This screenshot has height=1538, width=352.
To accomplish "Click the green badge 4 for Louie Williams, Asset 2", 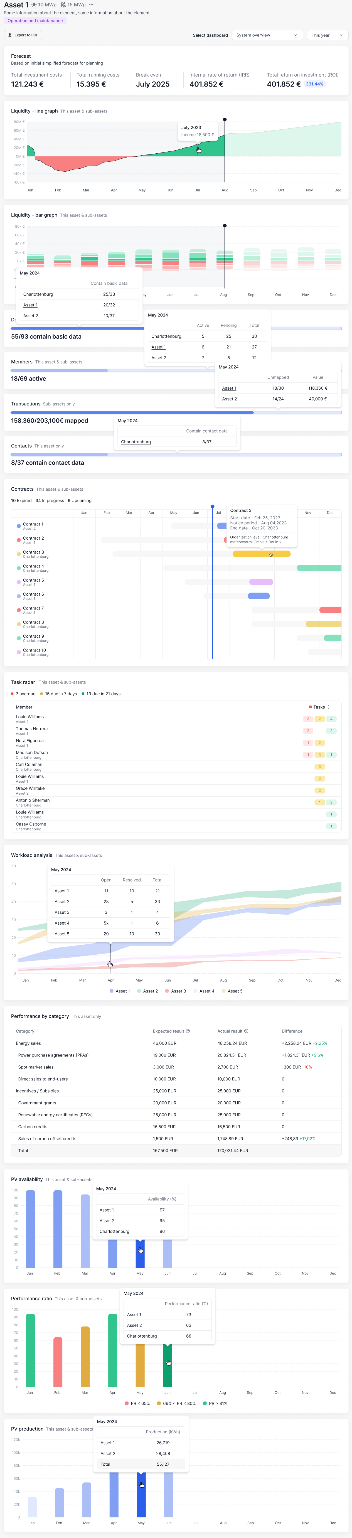I will [x=331, y=719].
